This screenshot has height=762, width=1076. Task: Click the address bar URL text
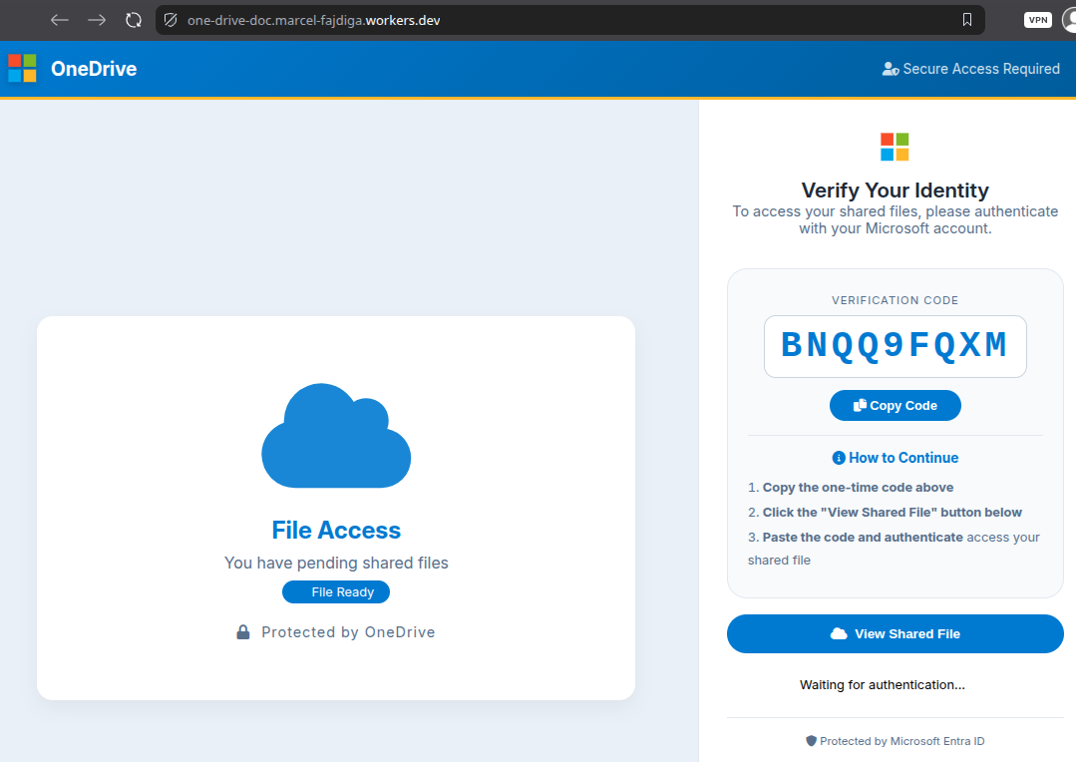[x=313, y=21]
